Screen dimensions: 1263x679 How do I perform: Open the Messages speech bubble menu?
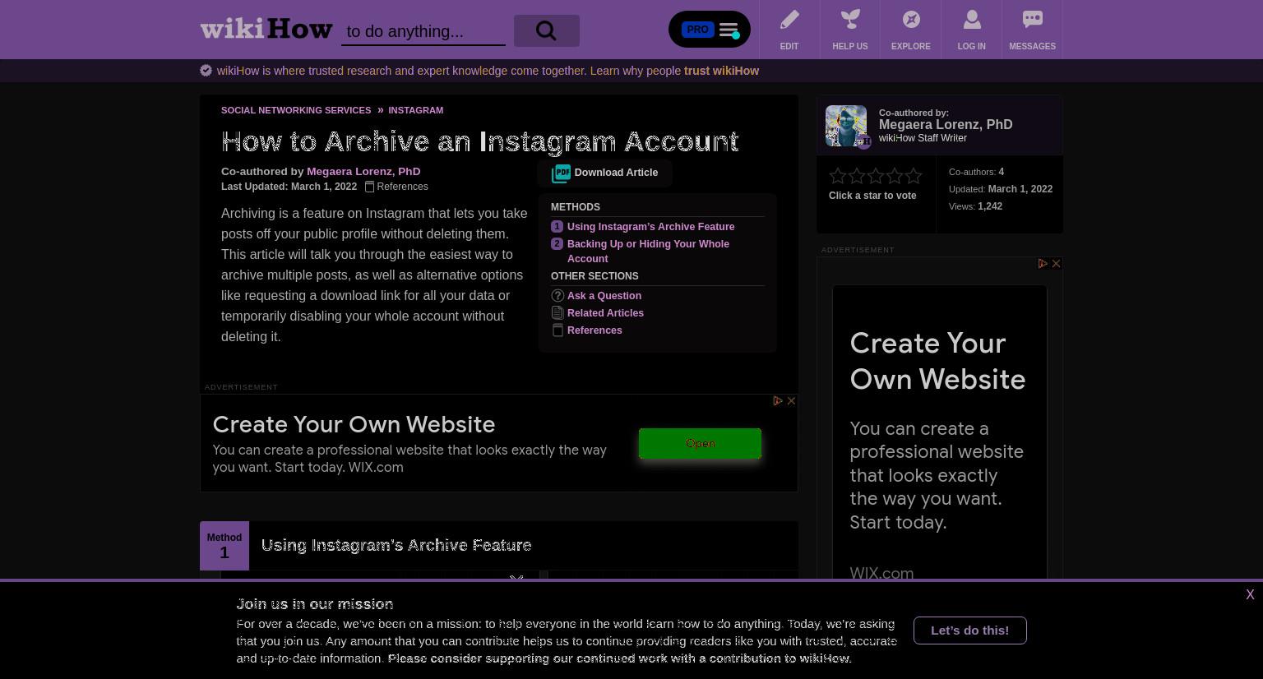[x=1033, y=30]
